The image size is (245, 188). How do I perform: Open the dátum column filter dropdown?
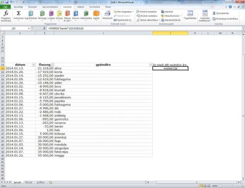(33, 65)
